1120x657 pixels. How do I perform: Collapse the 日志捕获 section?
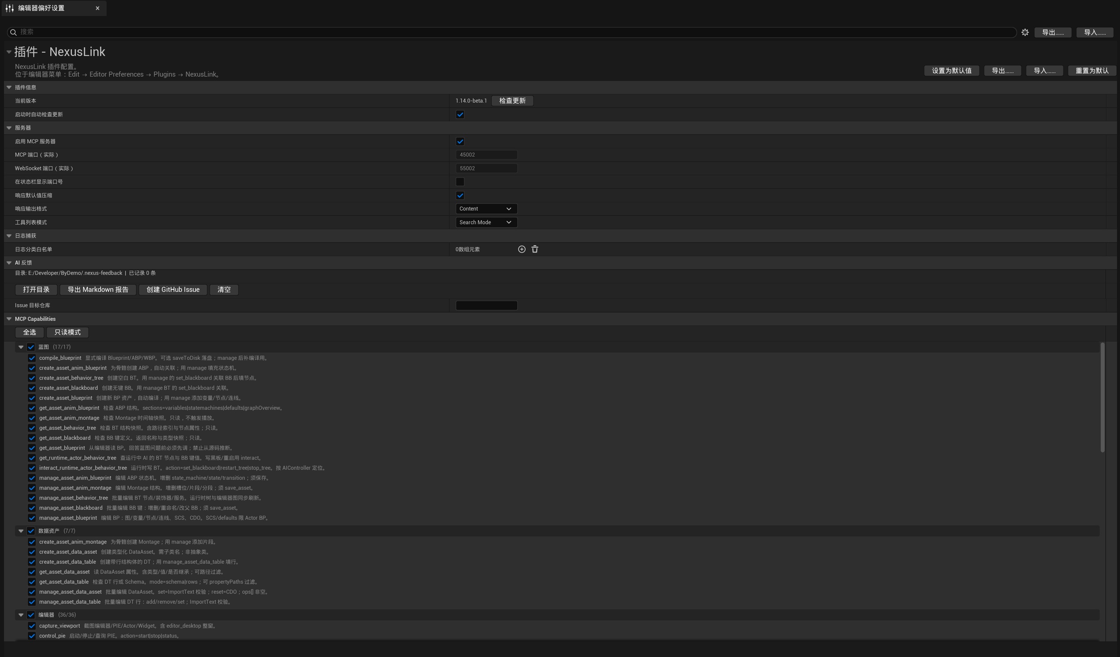pyautogui.click(x=9, y=236)
